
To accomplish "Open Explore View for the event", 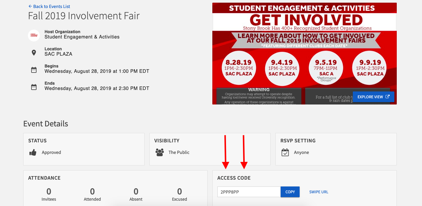I will [373, 97].
